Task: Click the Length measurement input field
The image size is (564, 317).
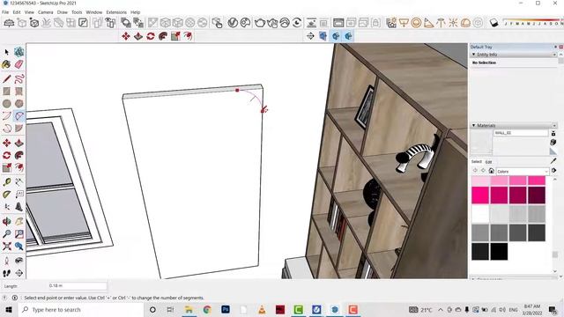Action: click(78, 285)
